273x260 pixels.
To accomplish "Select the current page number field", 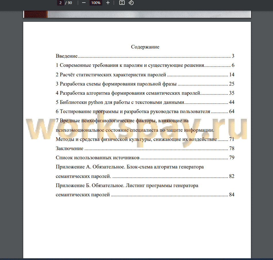I will click(60, 3).
